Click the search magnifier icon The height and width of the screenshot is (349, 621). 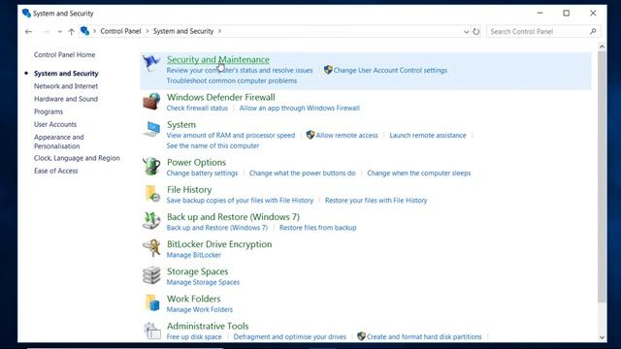coord(593,31)
